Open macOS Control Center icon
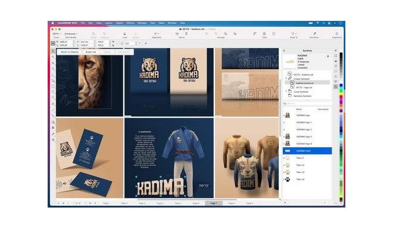393x229 pixels. [x=329, y=23]
